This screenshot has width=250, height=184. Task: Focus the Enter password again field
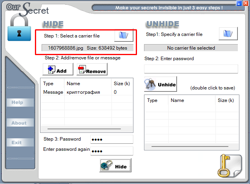112,151
